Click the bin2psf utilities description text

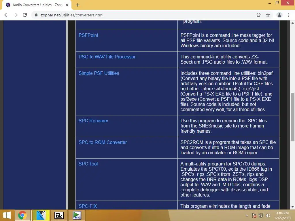[226, 91]
